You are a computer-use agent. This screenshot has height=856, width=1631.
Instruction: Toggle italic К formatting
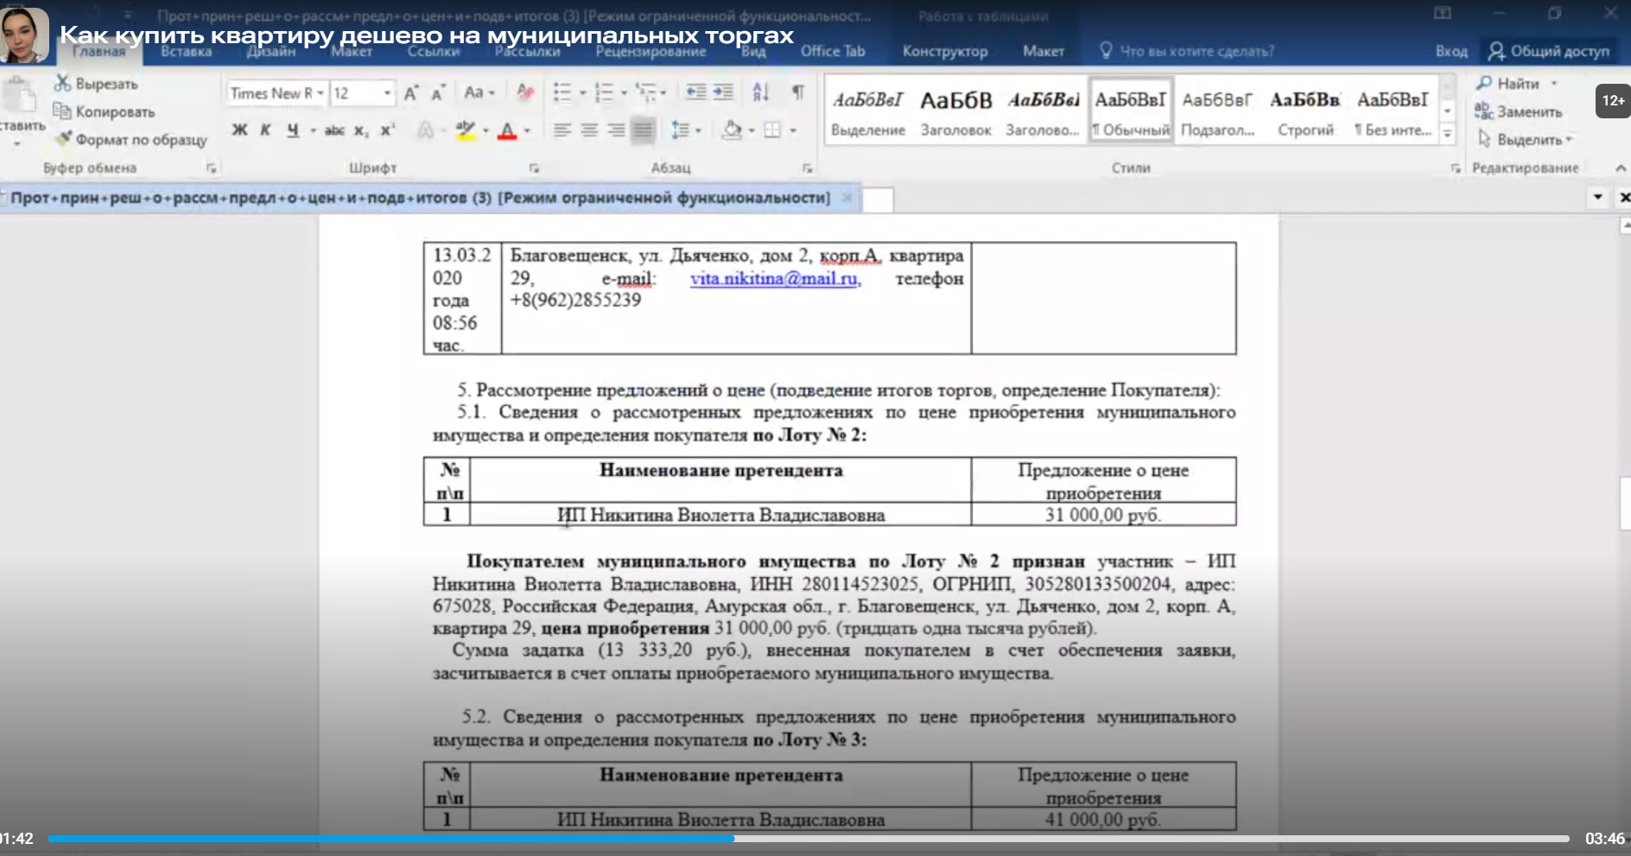coord(266,130)
